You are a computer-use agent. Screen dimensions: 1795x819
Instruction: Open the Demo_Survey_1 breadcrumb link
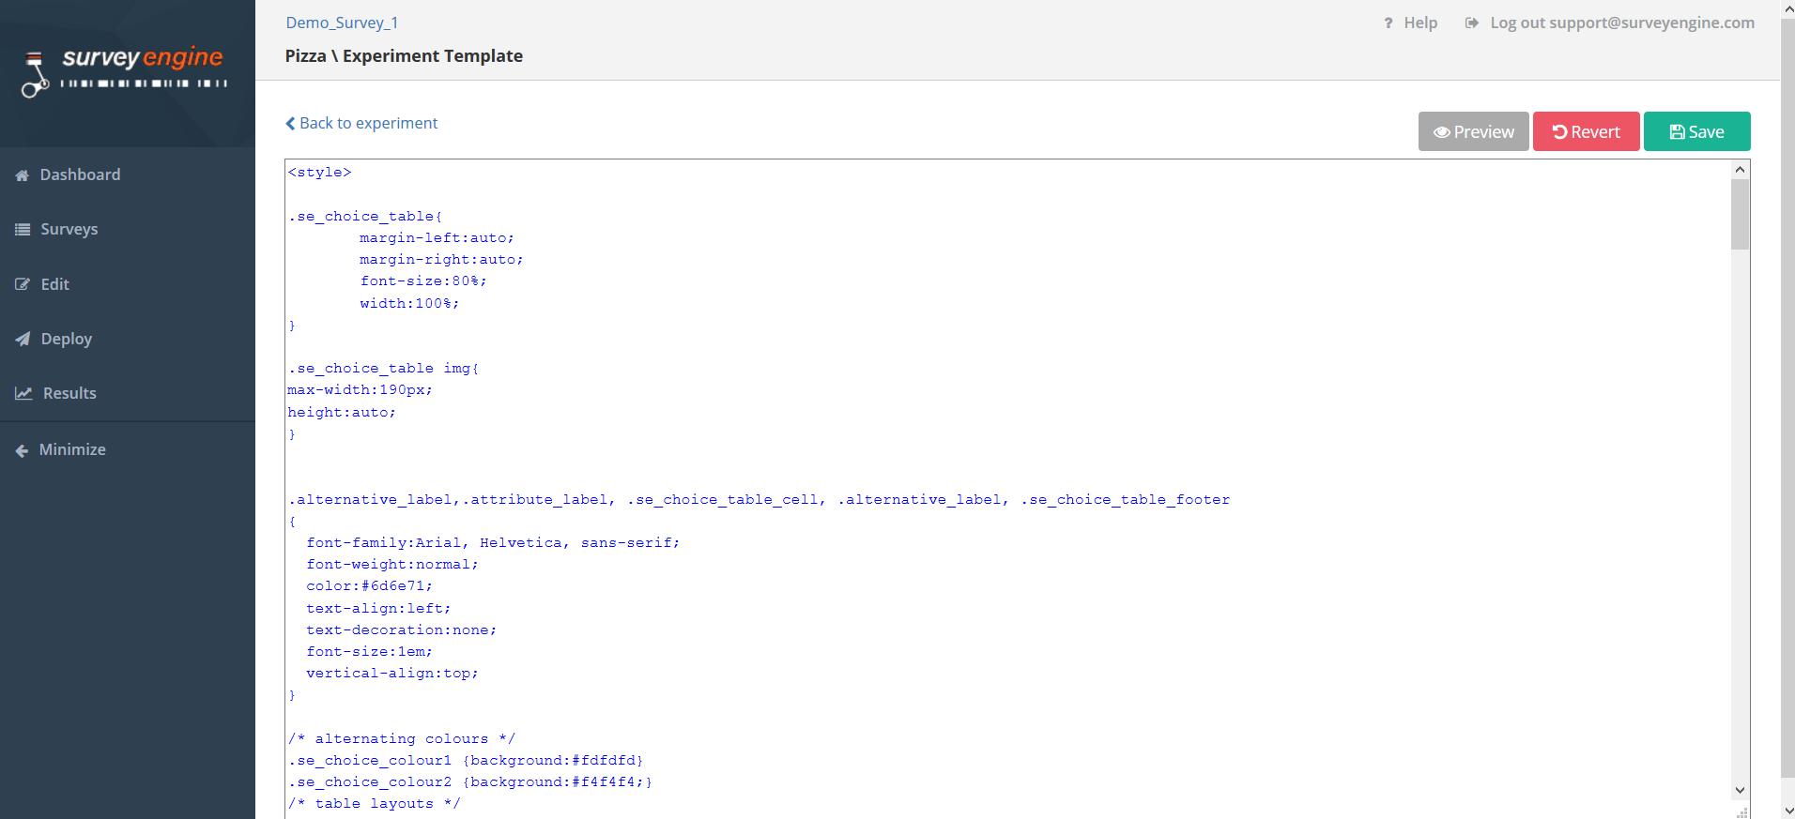342,23
